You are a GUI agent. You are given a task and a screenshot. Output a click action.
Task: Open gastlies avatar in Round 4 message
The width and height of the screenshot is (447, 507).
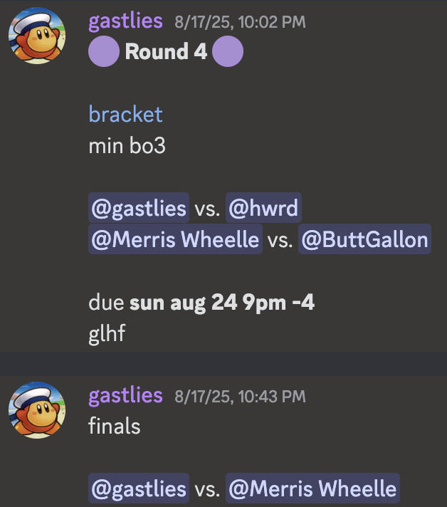[37, 36]
